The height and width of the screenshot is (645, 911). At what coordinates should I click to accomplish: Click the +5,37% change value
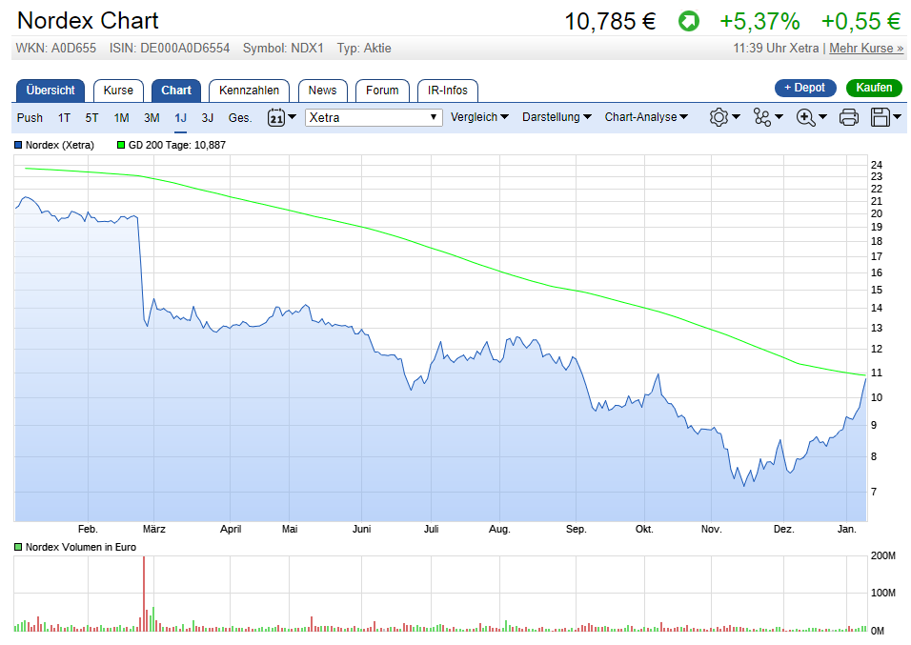pos(759,22)
